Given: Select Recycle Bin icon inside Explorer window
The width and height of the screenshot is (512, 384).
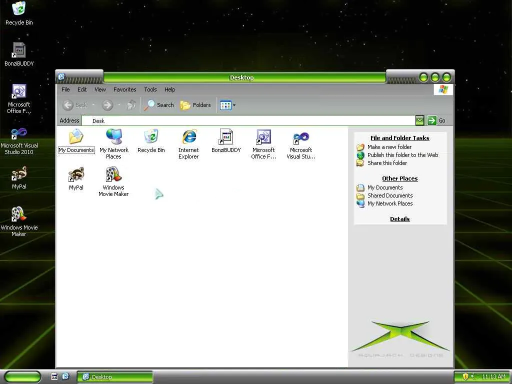Looking at the screenshot, I should tap(151, 141).
